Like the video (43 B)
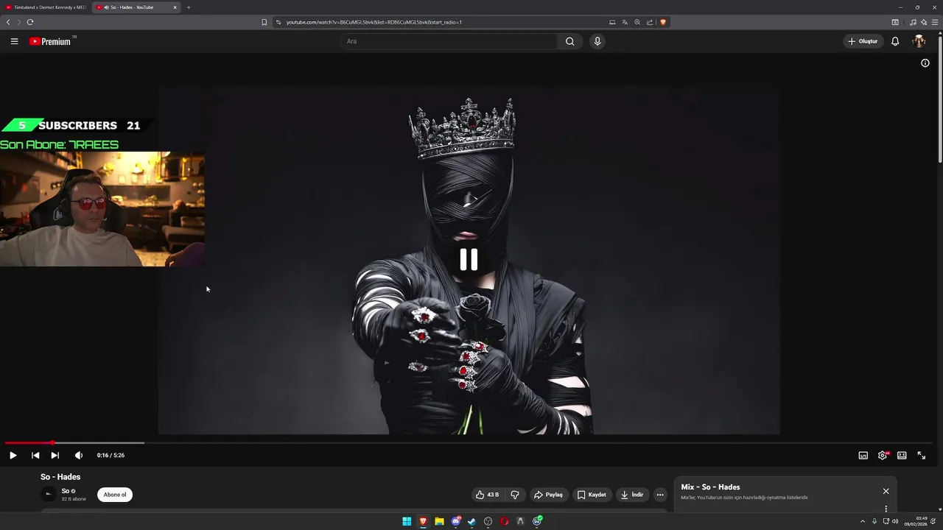The height and width of the screenshot is (530, 943). point(487,495)
